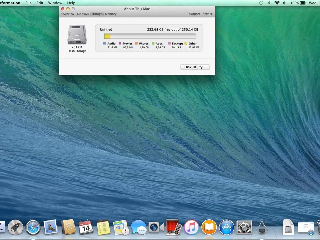320x240 pixels.
Task: Open the Edit menu
Action: point(40,3)
